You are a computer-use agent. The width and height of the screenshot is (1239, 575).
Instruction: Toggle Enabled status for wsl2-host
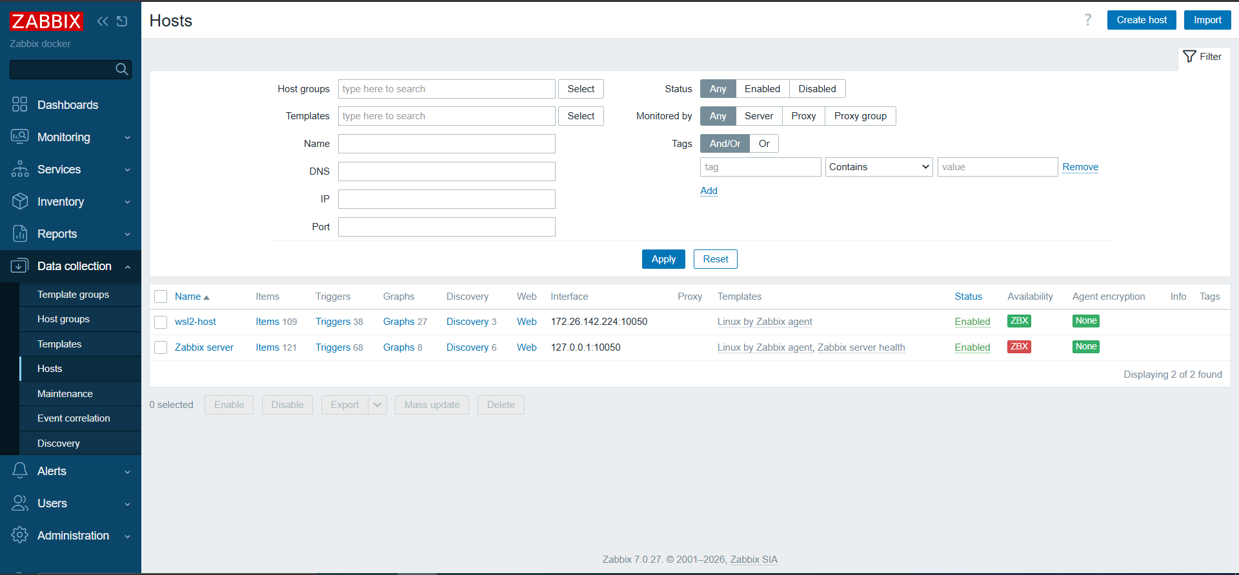click(x=972, y=322)
